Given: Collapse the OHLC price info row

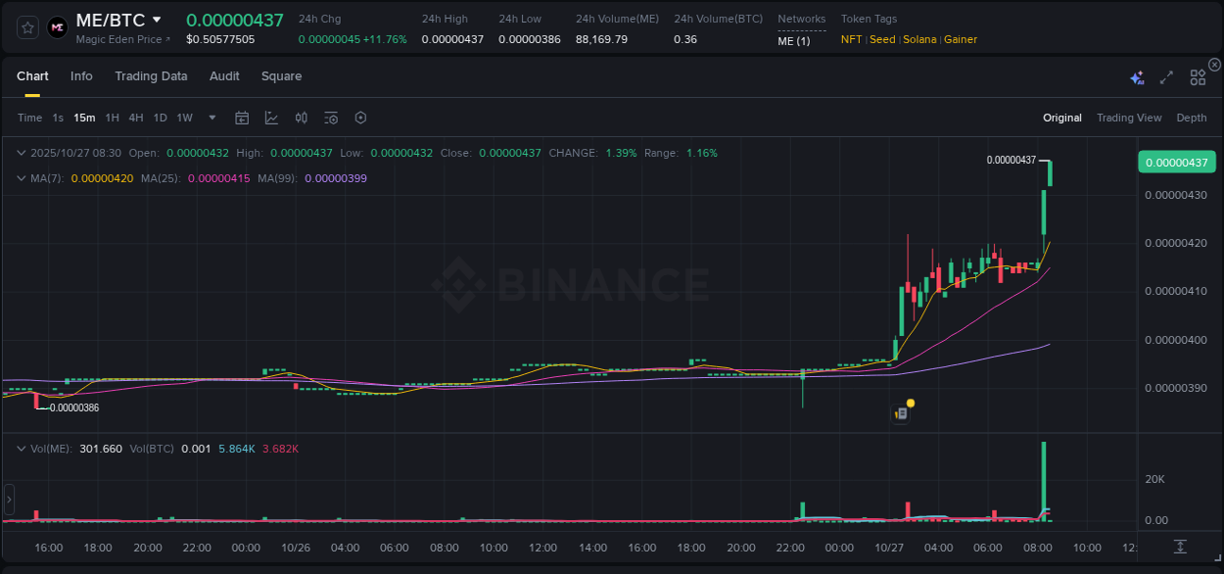Looking at the screenshot, I should click(x=21, y=153).
